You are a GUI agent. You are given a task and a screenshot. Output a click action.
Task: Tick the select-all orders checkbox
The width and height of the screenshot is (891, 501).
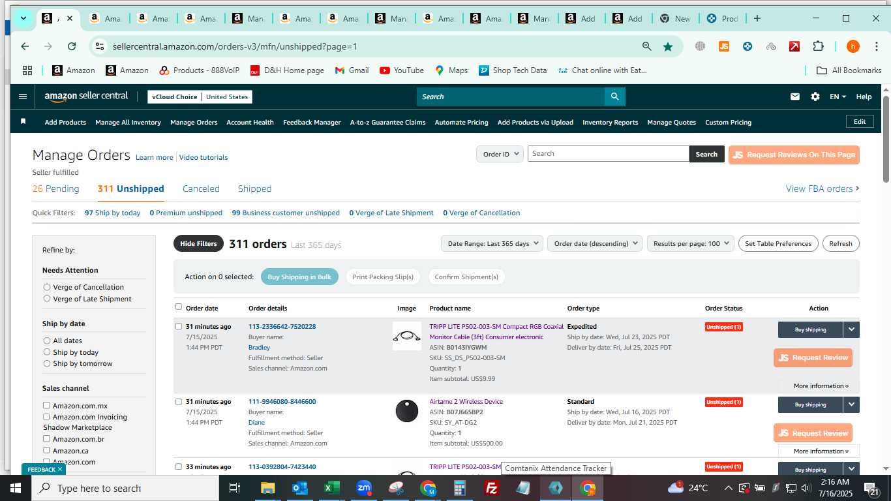pyautogui.click(x=179, y=307)
